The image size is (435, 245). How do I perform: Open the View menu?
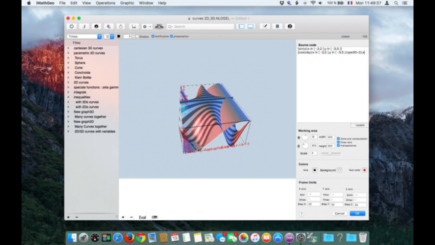(86, 3)
